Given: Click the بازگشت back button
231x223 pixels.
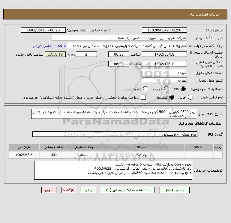Looking at the screenshot, I should coord(69,190).
